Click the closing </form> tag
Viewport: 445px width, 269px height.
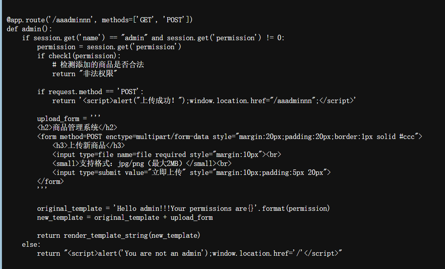pos(50,182)
